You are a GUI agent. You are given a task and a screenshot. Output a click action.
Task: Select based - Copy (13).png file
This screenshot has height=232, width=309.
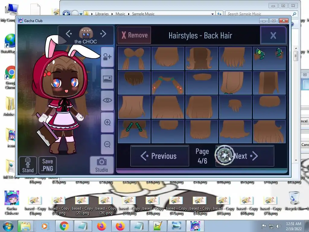[x=59, y=206]
